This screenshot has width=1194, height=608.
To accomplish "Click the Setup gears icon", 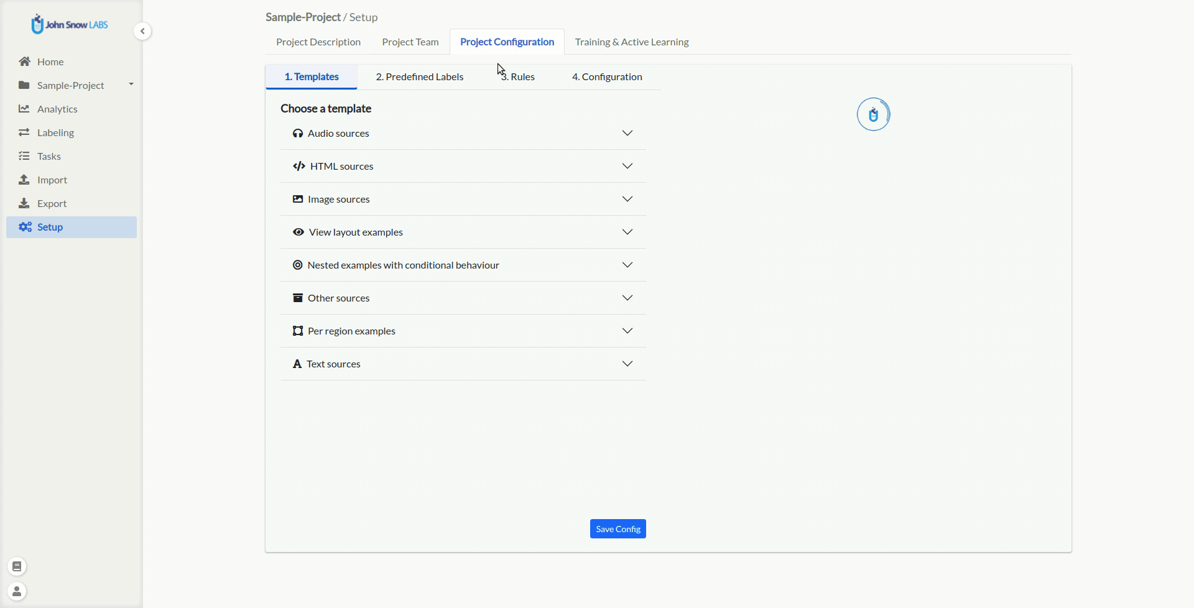I will 25,227.
